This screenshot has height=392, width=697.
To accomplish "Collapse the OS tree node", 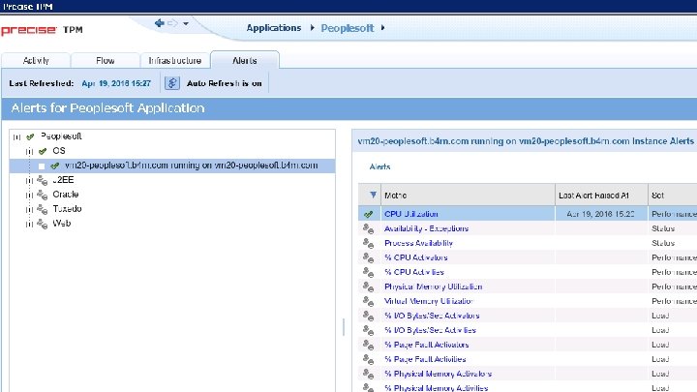I will click(29, 152).
